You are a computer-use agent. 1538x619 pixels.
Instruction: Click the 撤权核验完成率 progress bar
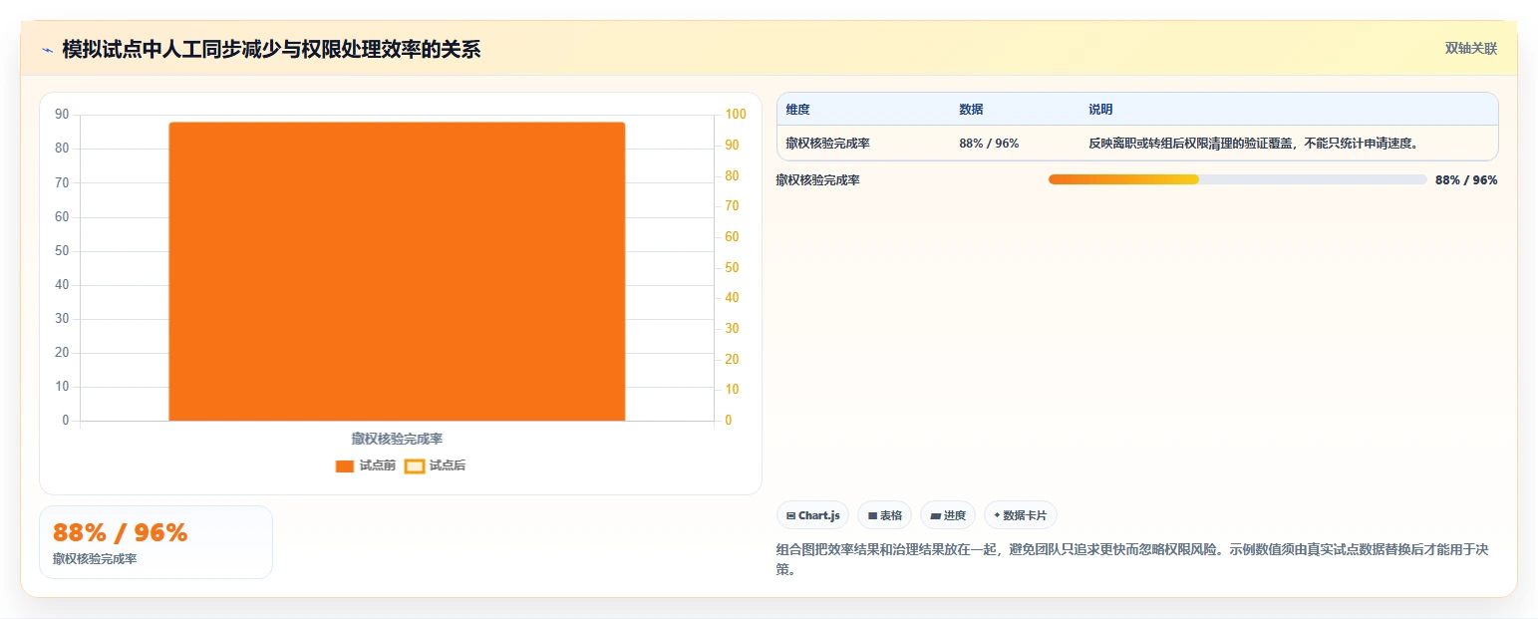coord(1238,179)
